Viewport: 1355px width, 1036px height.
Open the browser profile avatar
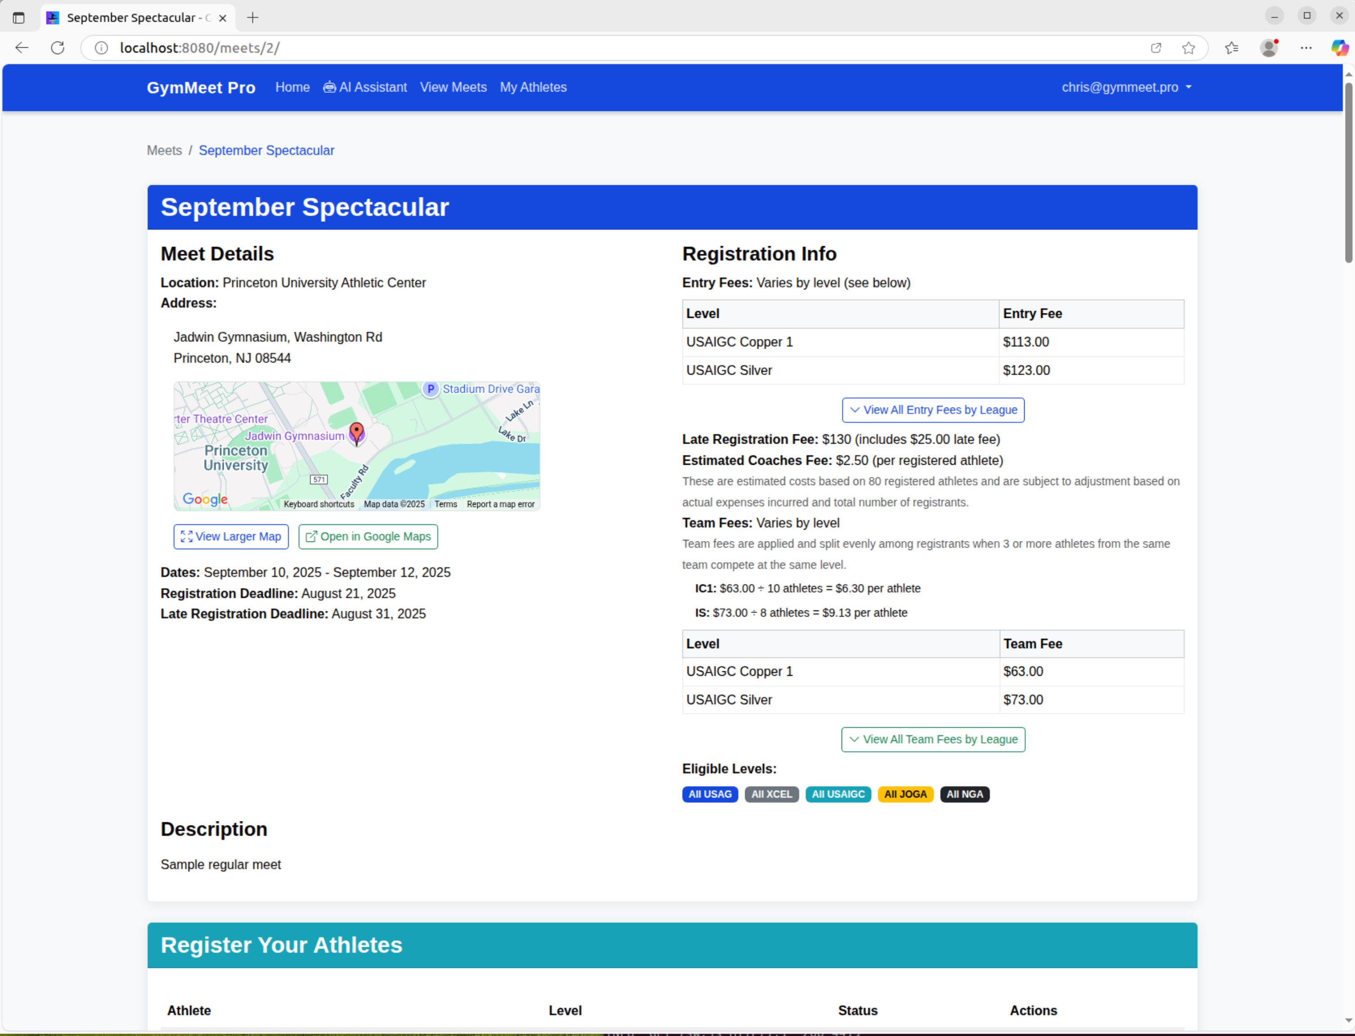tap(1269, 47)
